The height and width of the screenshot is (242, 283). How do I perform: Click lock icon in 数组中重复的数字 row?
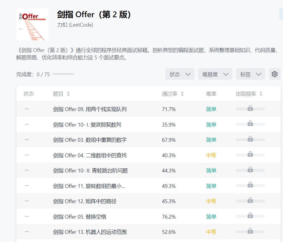tap(250, 139)
